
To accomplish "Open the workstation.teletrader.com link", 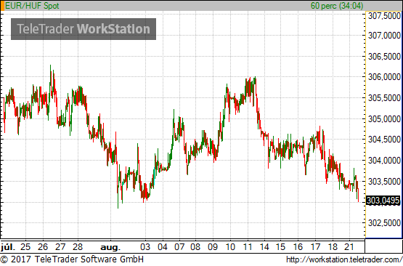I will click(x=344, y=259).
